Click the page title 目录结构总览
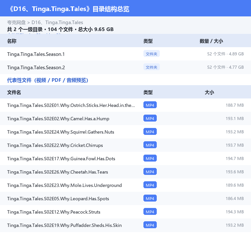 (x=111, y=9)
